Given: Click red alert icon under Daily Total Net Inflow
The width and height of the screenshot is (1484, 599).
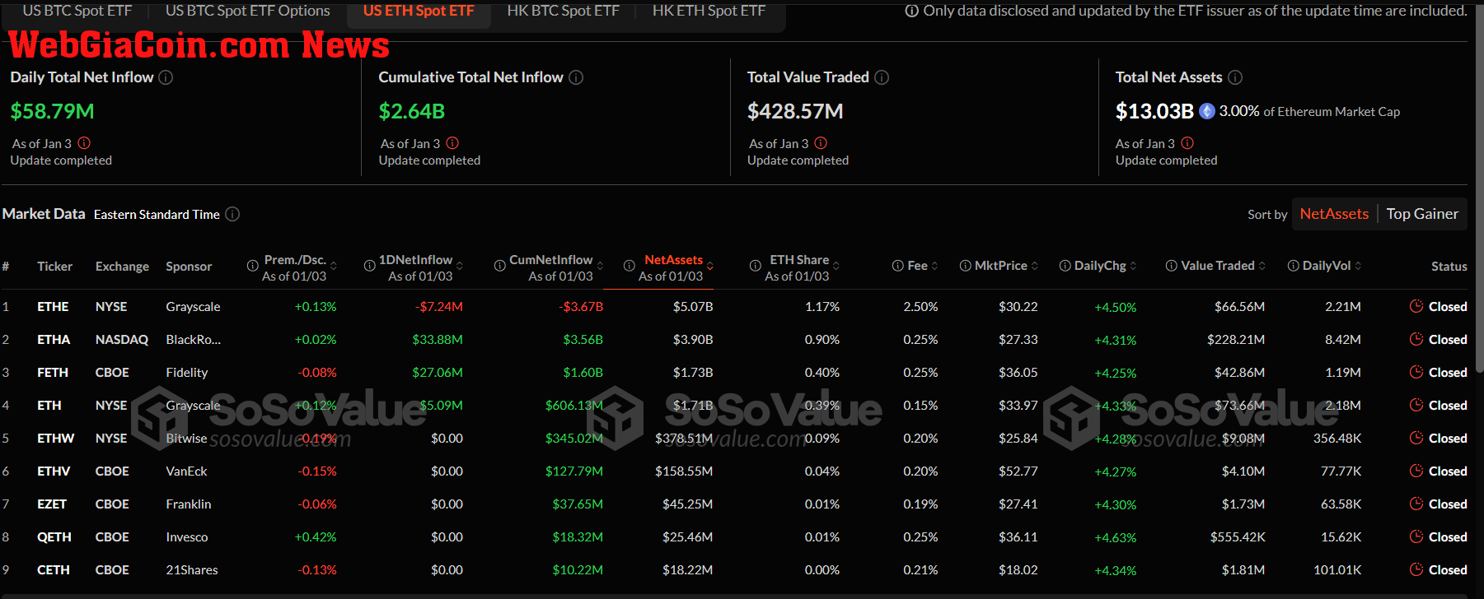Looking at the screenshot, I should (84, 143).
